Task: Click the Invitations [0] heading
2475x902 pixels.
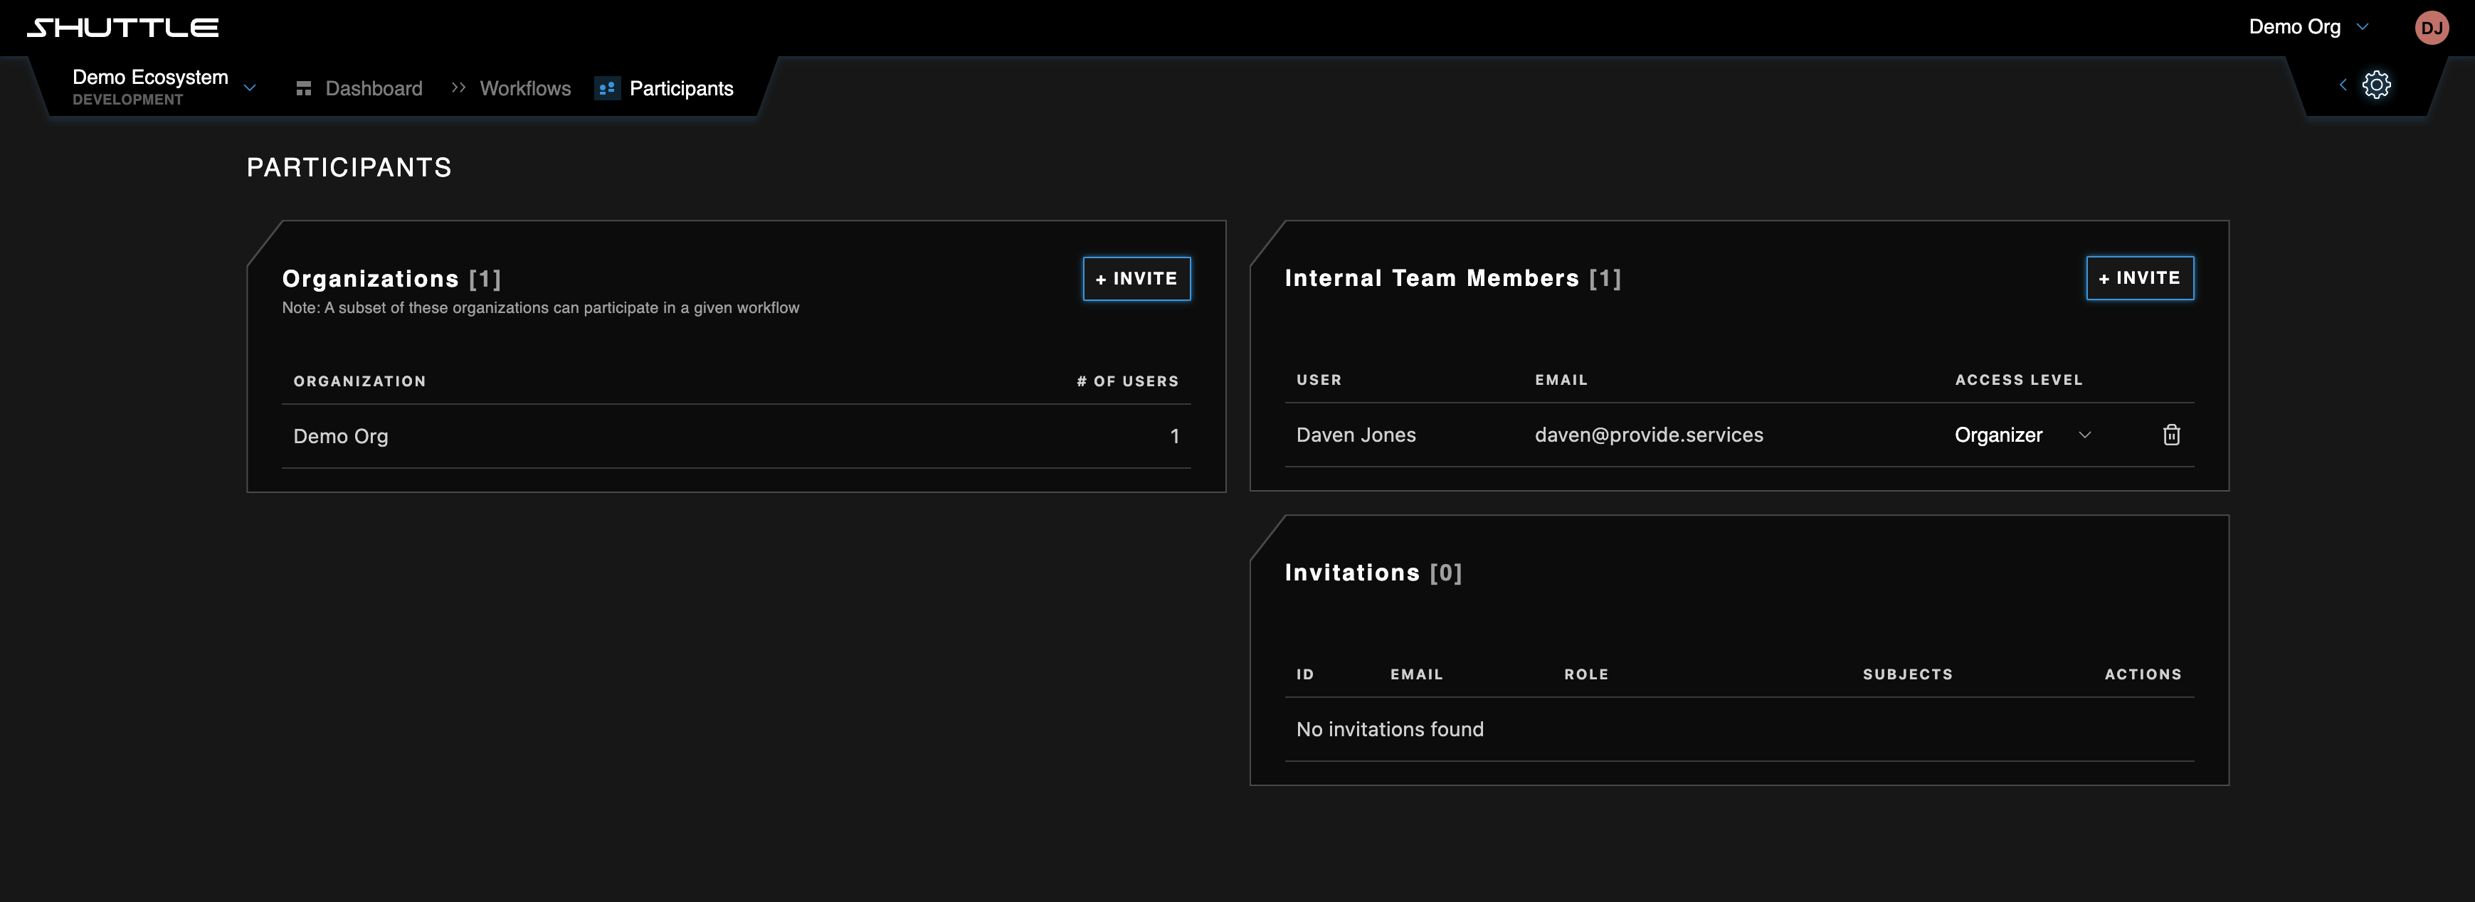Action: pyautogui.click(x=1373, y=573)
